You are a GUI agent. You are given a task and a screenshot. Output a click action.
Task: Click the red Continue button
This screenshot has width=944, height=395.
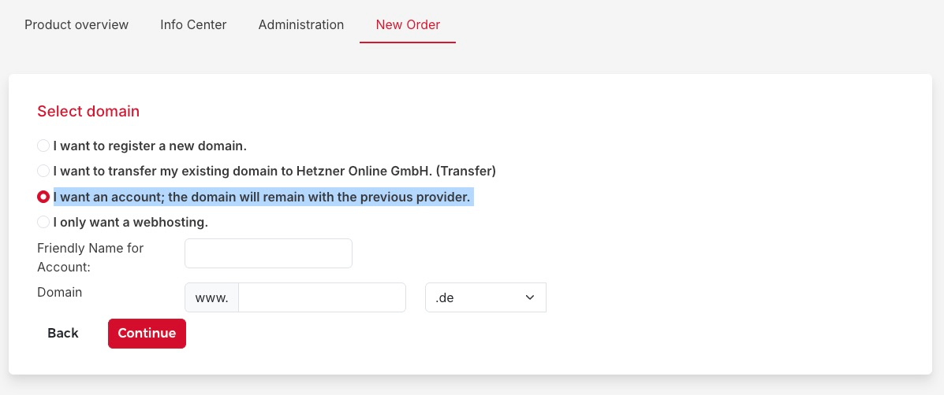147,333
